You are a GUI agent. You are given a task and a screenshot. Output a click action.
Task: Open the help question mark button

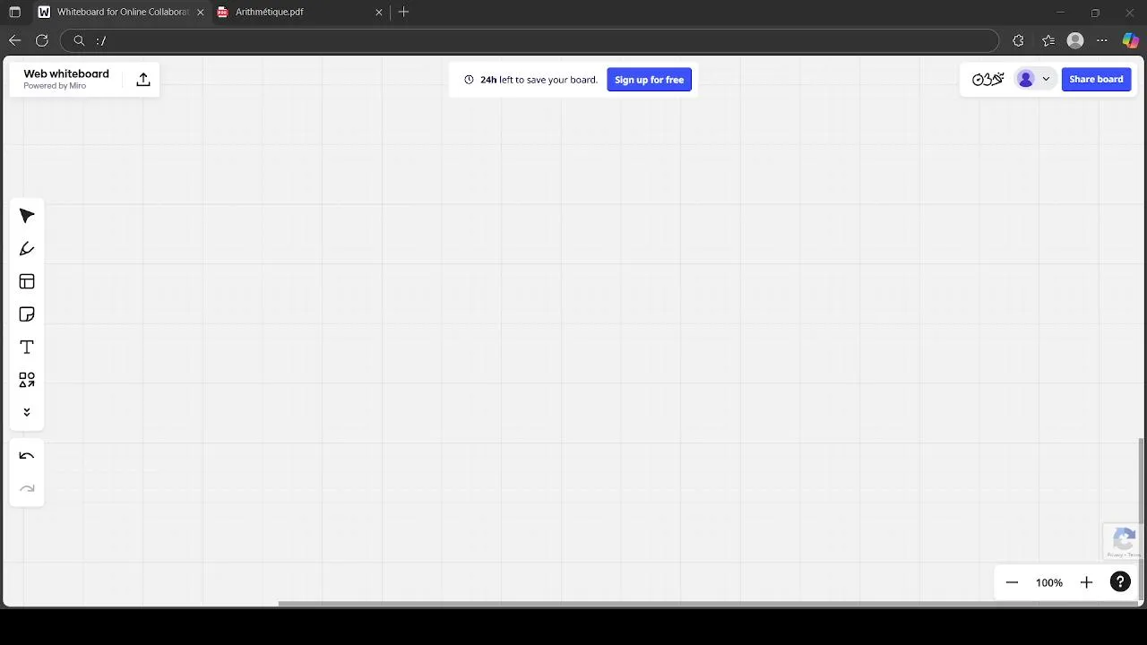pos(1120,582)
